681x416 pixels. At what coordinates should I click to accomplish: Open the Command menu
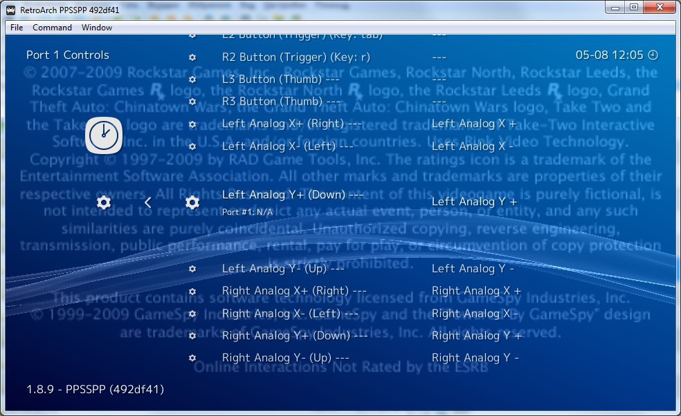point(52,28)
